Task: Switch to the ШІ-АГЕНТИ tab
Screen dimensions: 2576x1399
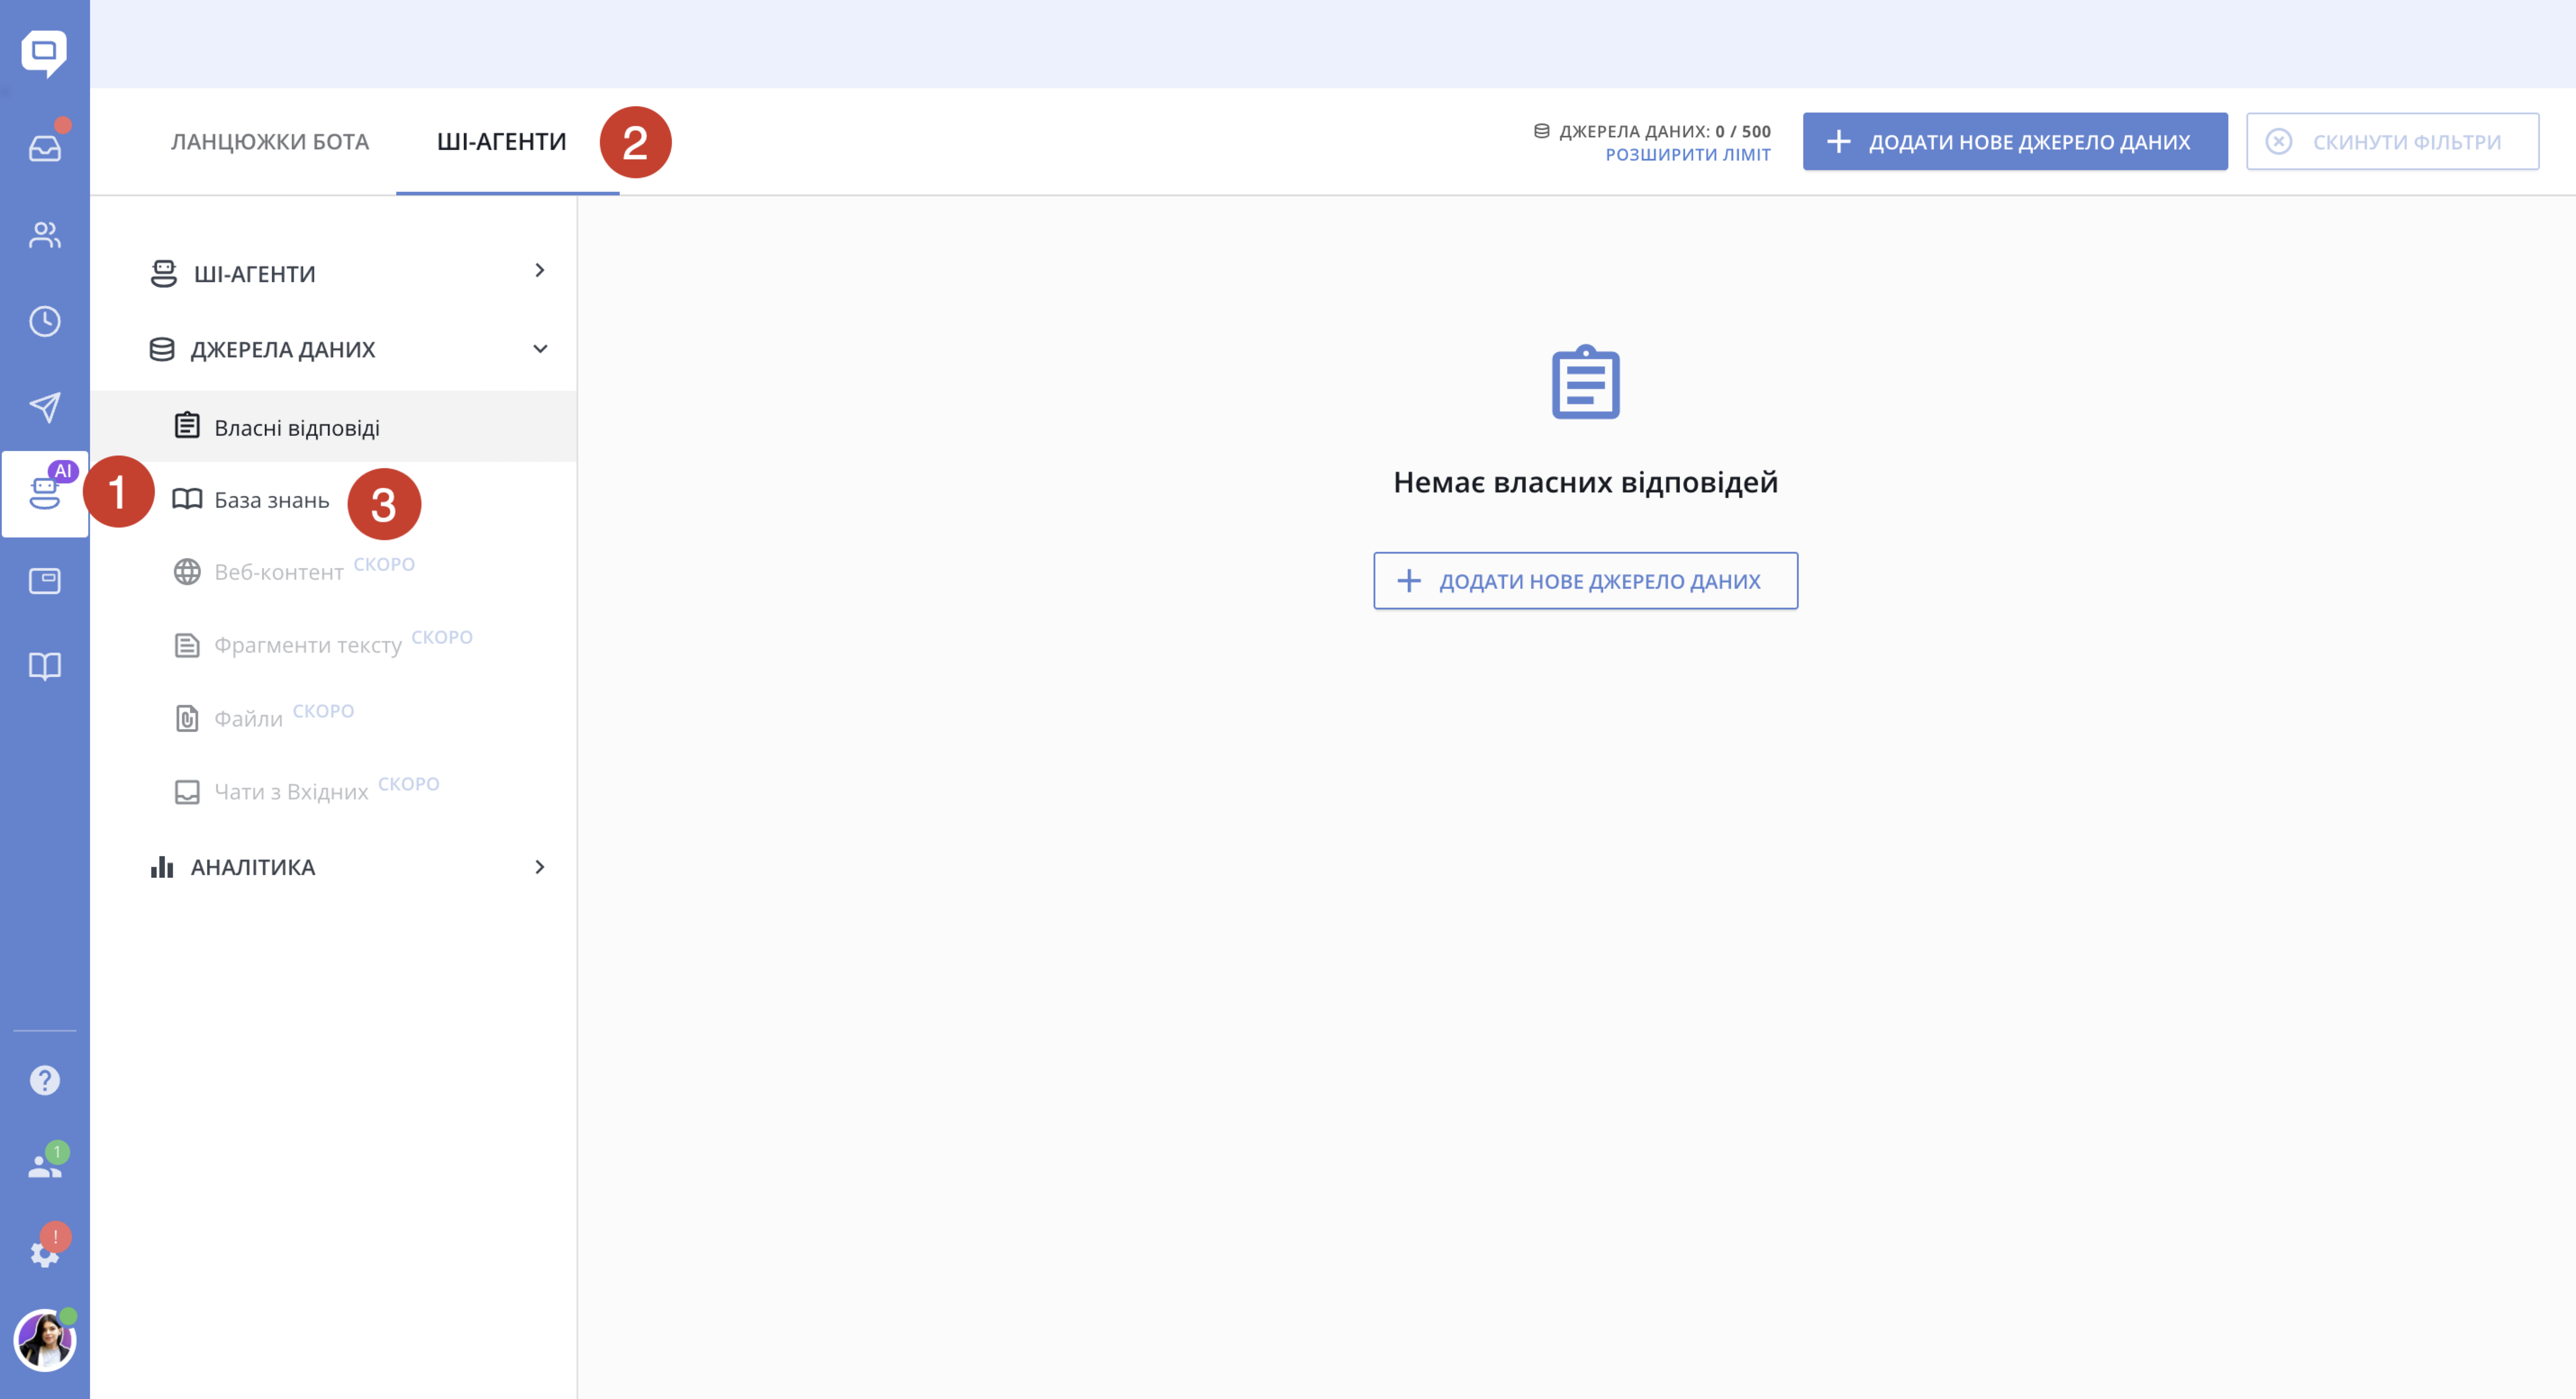Action: coord(502,142)
